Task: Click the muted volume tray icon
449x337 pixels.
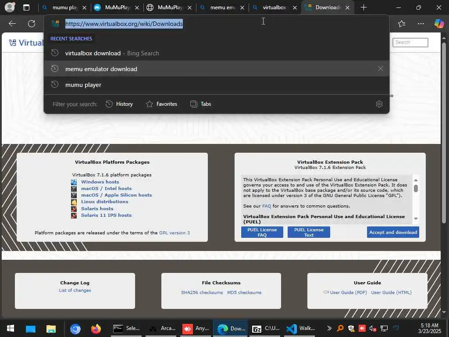Action: pos(373,328)
